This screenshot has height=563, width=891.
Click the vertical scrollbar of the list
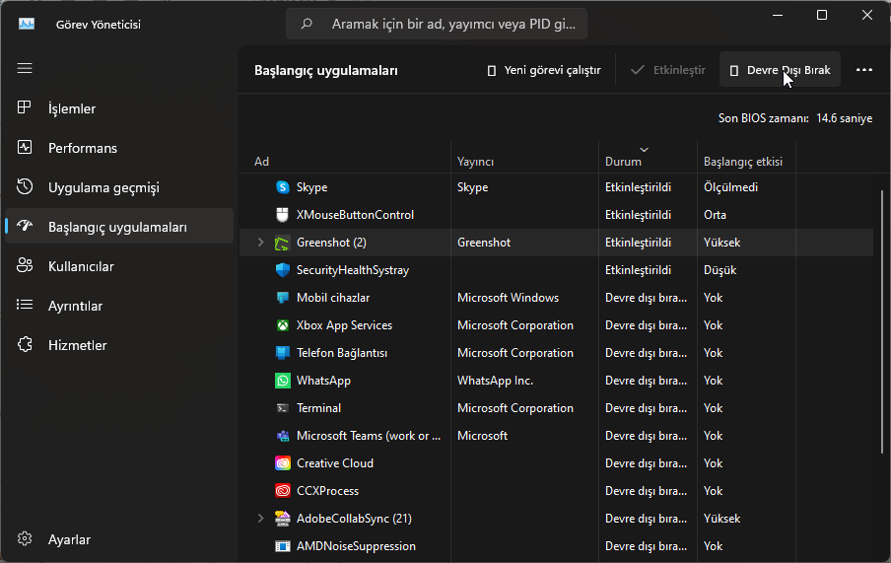click(x=881, y=321)
